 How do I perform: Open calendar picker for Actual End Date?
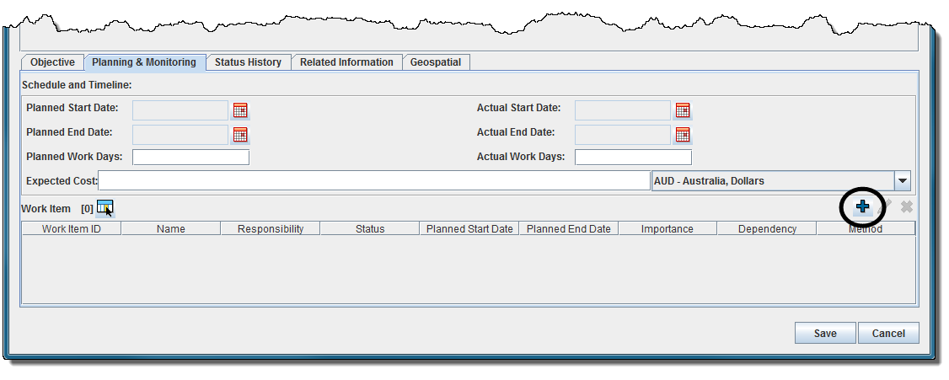(x=683, y=134)
